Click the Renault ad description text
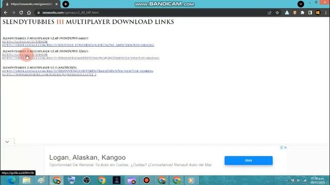330x185 pixels. tap(130, 165)
